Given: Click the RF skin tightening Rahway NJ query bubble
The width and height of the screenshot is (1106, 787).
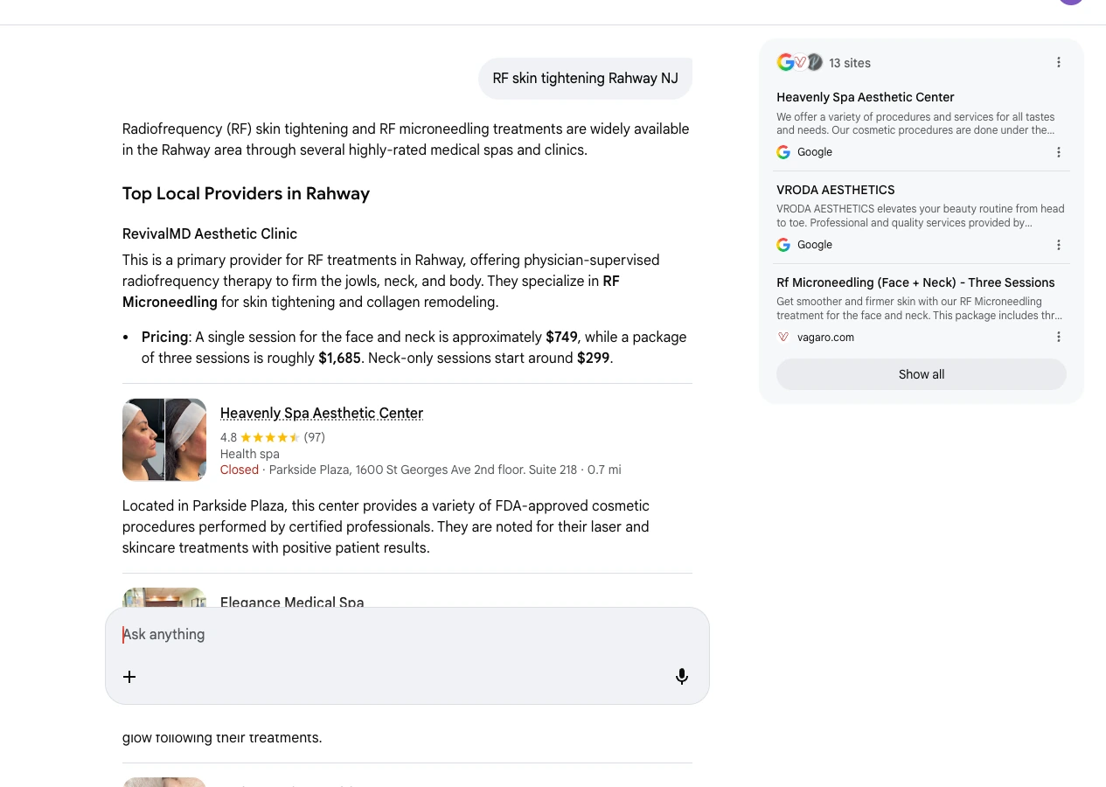Looking at the screenshot, I should [585, 79].
